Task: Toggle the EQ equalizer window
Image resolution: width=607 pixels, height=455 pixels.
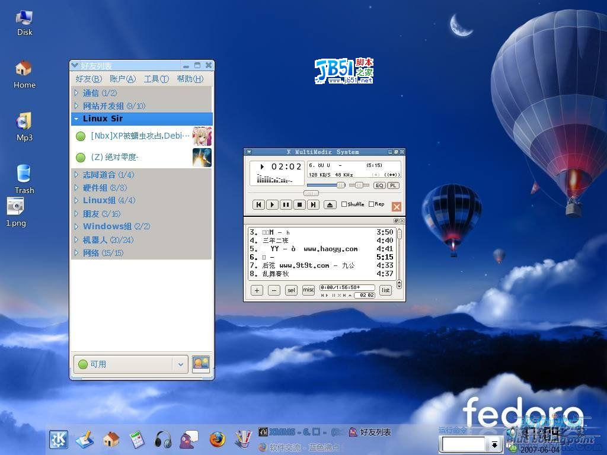Action: (379, 185)
